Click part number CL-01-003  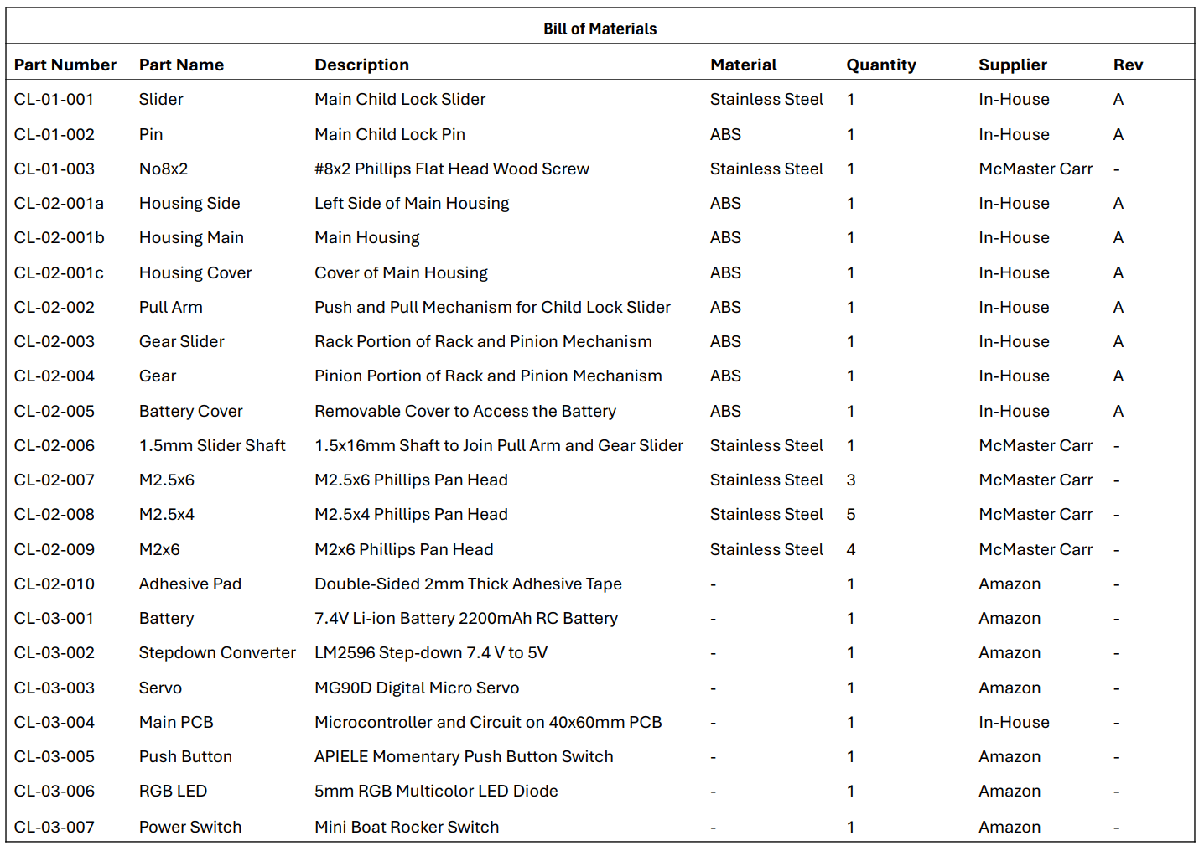54,169
